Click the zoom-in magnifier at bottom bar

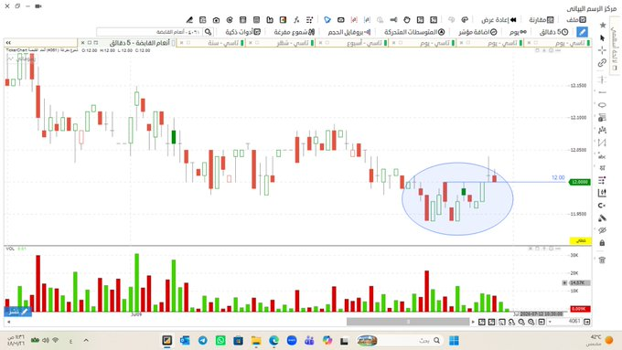click(x=531, y=322)
